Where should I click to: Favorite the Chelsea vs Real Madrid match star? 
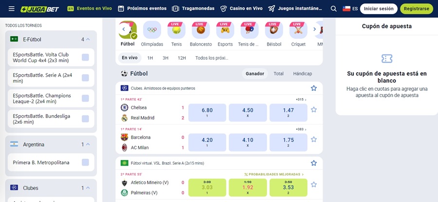(x=314, y=110)
